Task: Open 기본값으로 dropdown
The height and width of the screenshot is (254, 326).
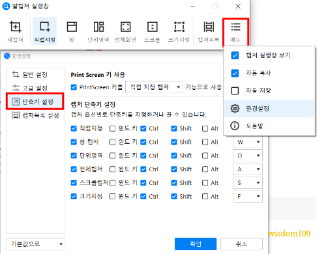Action: coord(36,244)
